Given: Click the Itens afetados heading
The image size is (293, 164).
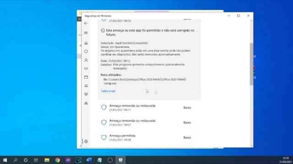Looking at the screenshot, I should pyautogui.click(x=111, y=75).
